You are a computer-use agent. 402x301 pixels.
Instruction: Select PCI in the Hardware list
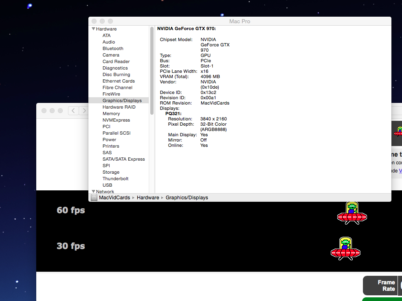tap(106, 127)
